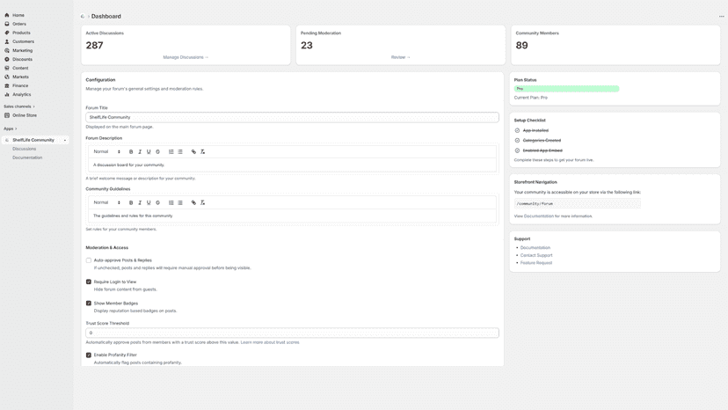This screenshot has width=728, height=410.
Task: Open Discussions under ShelfLife Community
Action: [x=24, y=149]
